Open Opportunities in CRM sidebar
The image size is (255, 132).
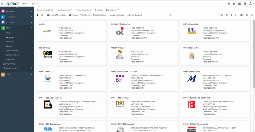coord(12,50)
